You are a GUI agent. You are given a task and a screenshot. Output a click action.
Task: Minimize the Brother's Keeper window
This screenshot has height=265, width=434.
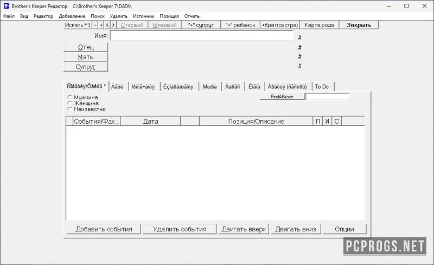click(388, 6)
